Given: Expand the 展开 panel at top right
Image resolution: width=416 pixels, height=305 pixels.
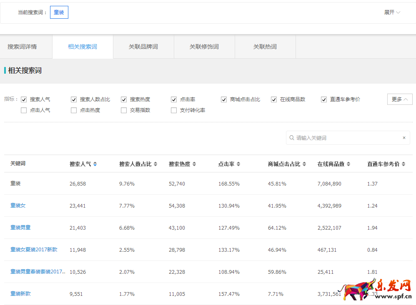Looking at the screenshot, I should [x=392, y=12].
